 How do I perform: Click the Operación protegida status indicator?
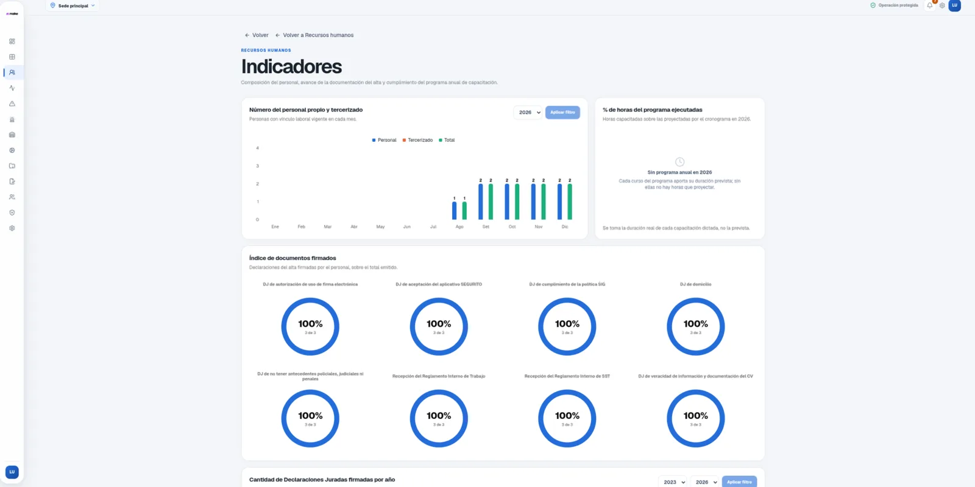pos(894,5)
